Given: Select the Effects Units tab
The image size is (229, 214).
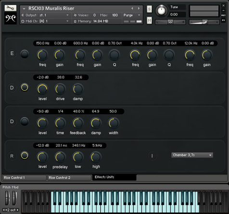Looking at the screenshot, I should [x=114, y=177].
